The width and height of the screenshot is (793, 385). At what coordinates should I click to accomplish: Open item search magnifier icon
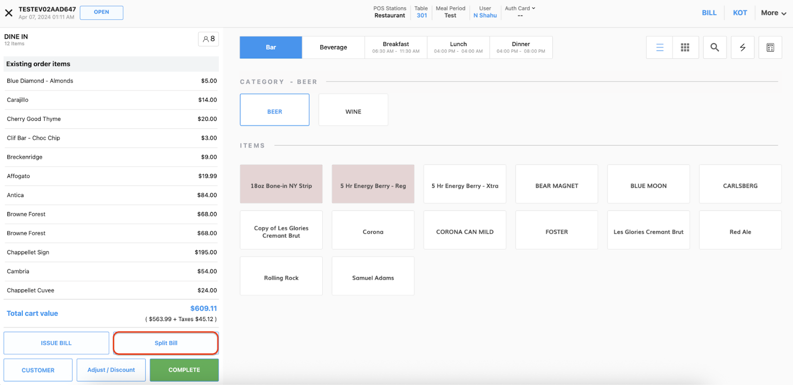click(714, 48)
